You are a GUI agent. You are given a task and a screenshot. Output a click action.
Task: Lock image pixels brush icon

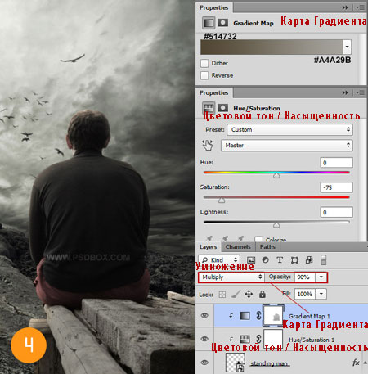point(236,294)
